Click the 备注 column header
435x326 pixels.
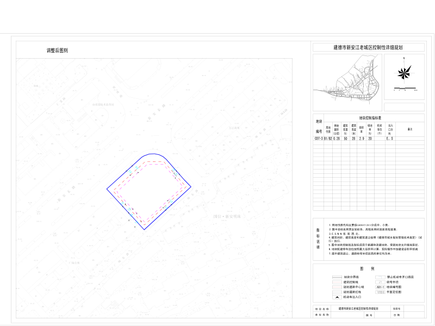click(x=410, y=129)
